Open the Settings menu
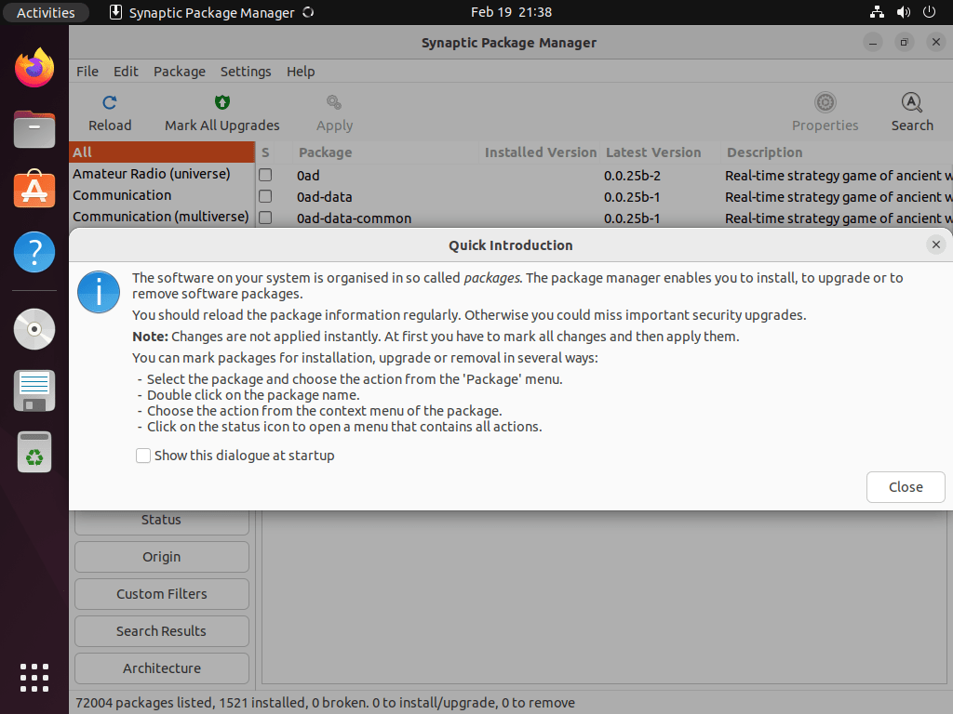Viewport: 953px width, 714px height. [x=245, y=71]
